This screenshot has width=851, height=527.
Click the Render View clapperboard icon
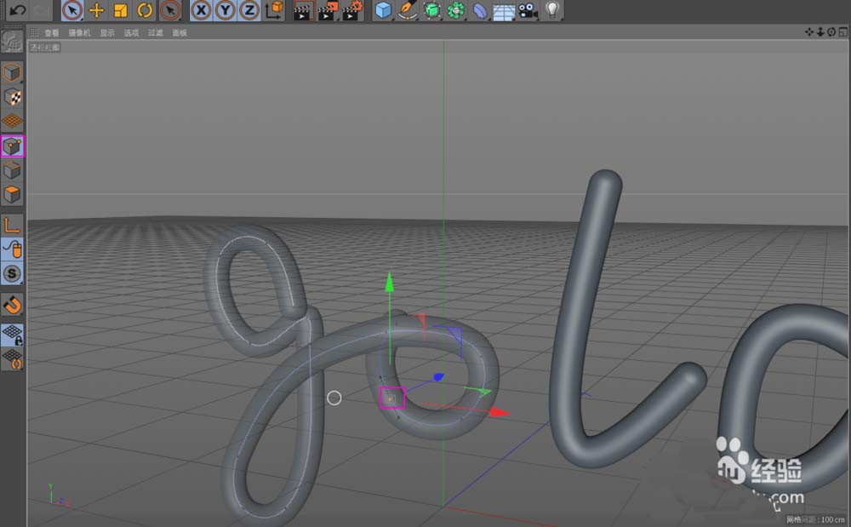302,10
